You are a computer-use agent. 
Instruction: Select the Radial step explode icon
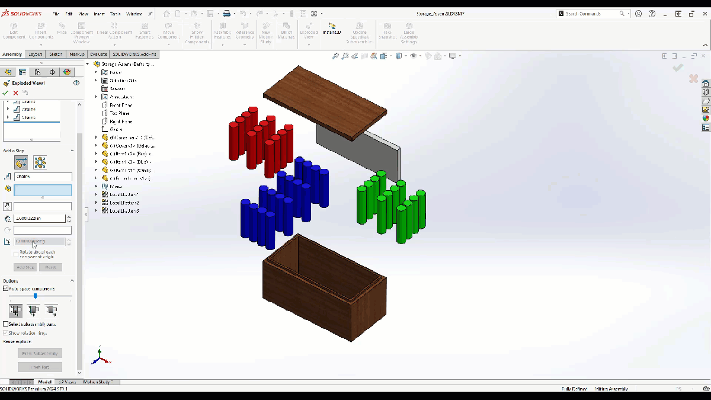coord(40,162)
